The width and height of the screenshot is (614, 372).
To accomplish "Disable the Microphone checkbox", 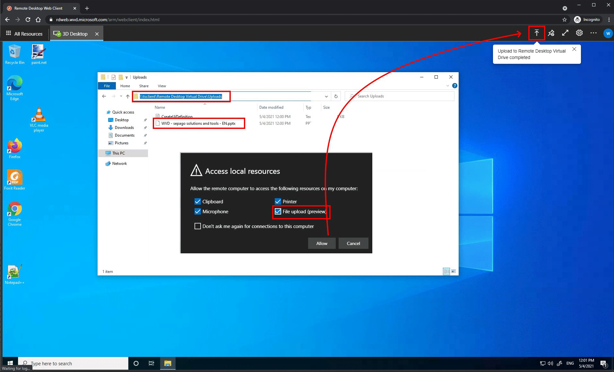I will point(197,211).
